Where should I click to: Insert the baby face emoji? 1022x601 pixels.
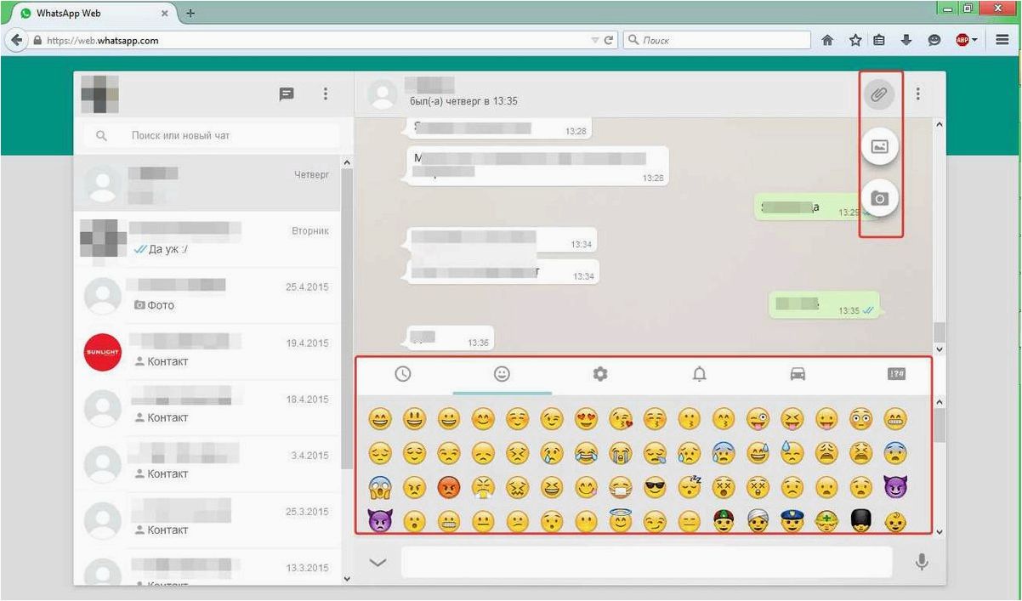pyautogui.click(x=895, y=520)
